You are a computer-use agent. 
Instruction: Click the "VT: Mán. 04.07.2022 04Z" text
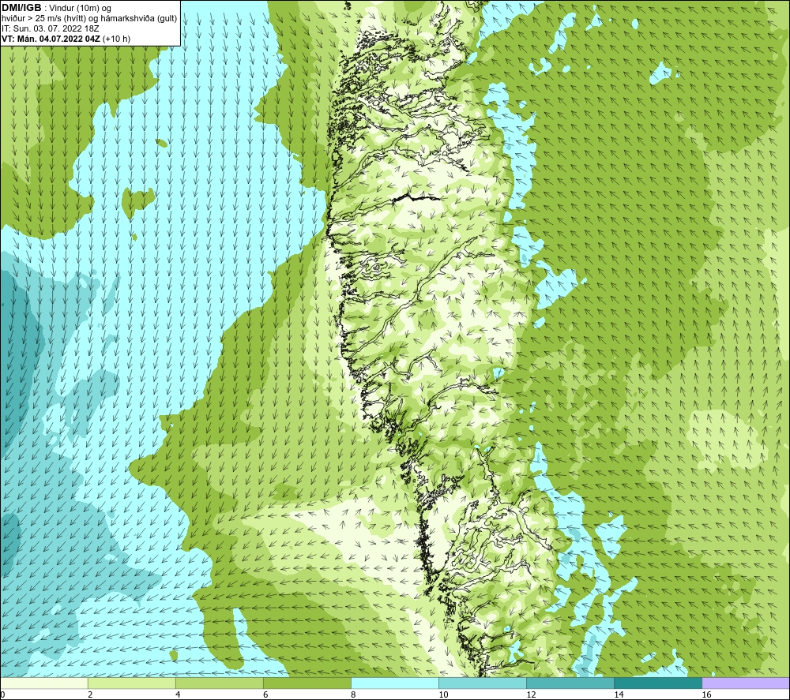[51, 39]
